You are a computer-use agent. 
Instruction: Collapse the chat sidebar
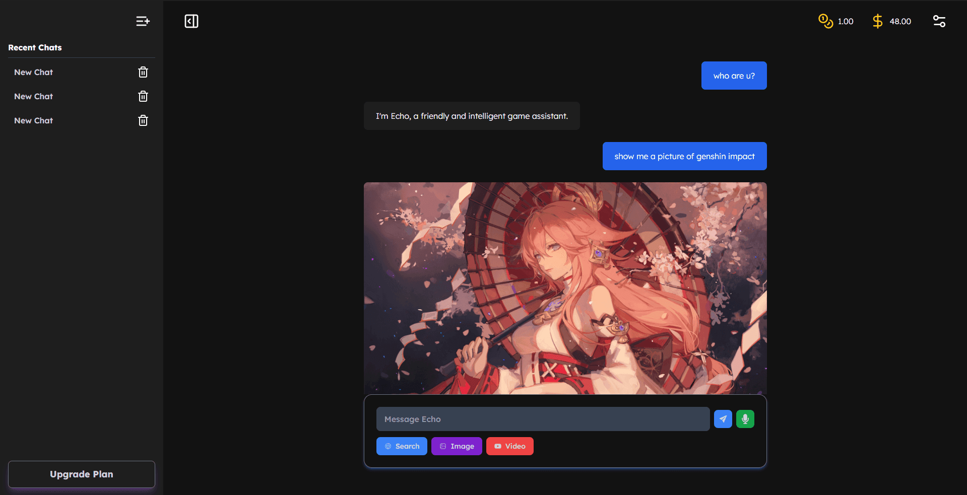click(191, 21)
